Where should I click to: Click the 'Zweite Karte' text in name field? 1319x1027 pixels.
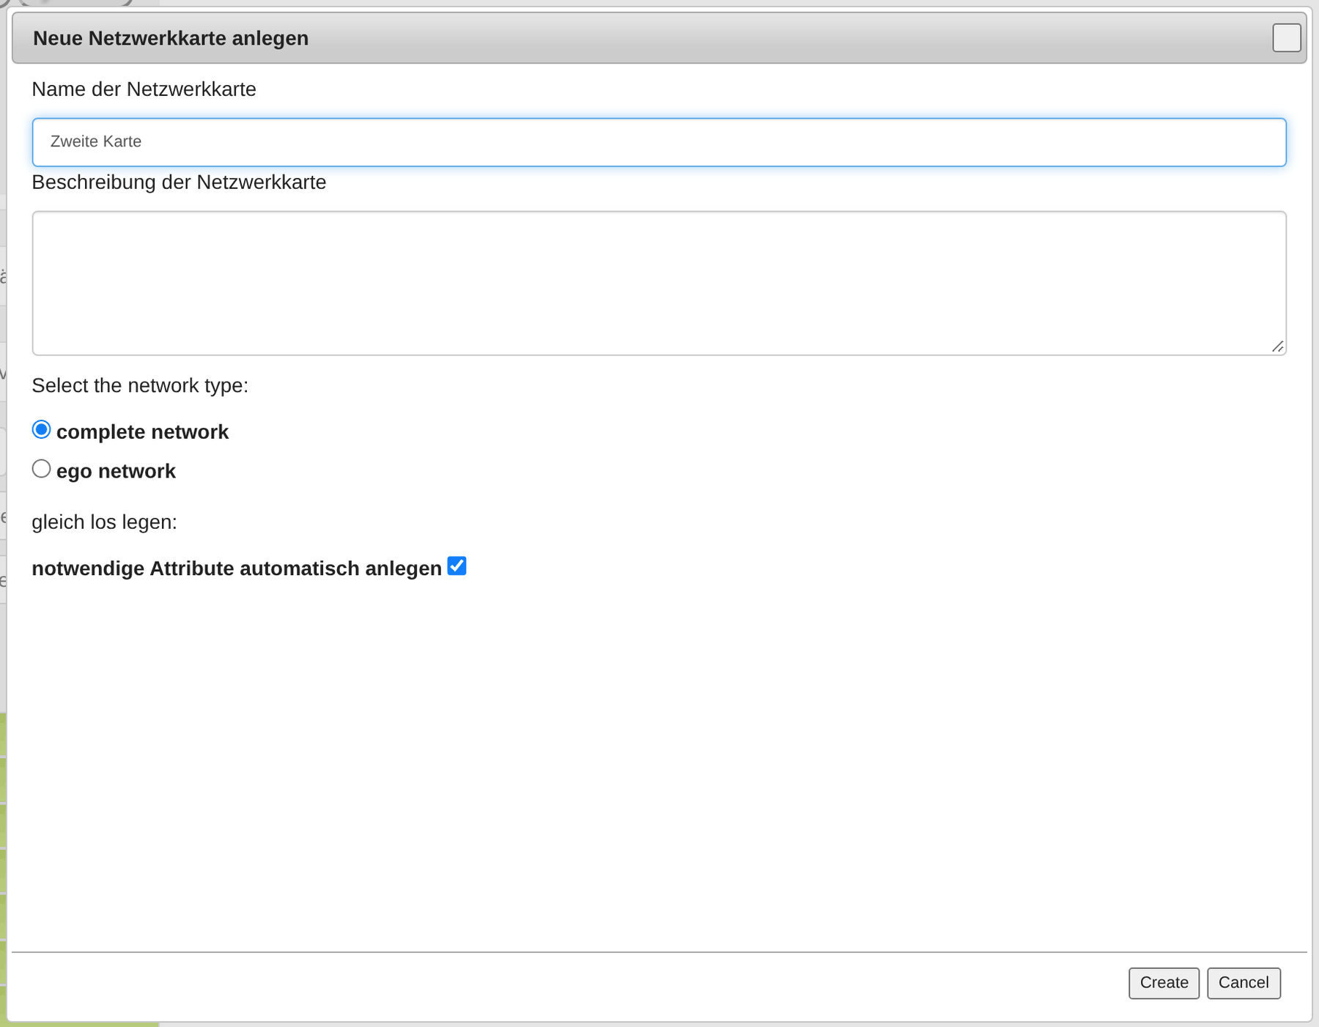pos(96,141)
